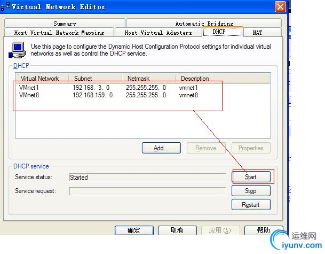Image resolution: width=325 pixels, height=254 pixels.
Task: Select the Host Virtual Adapters tab
Action: pyautogui.click(x=158, y=33)
